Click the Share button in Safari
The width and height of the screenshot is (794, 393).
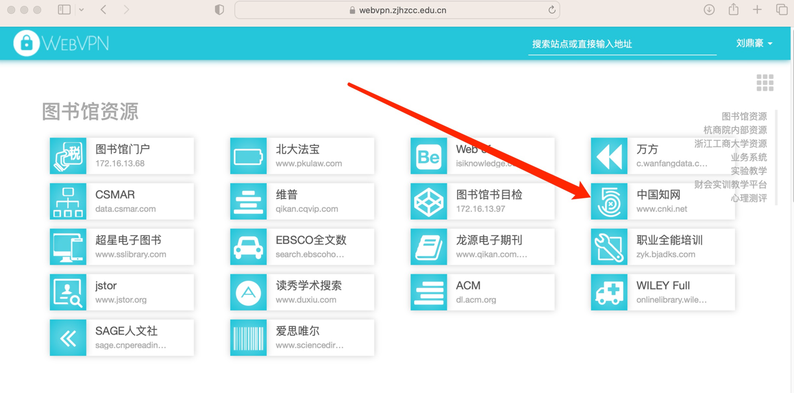(734, 9)
